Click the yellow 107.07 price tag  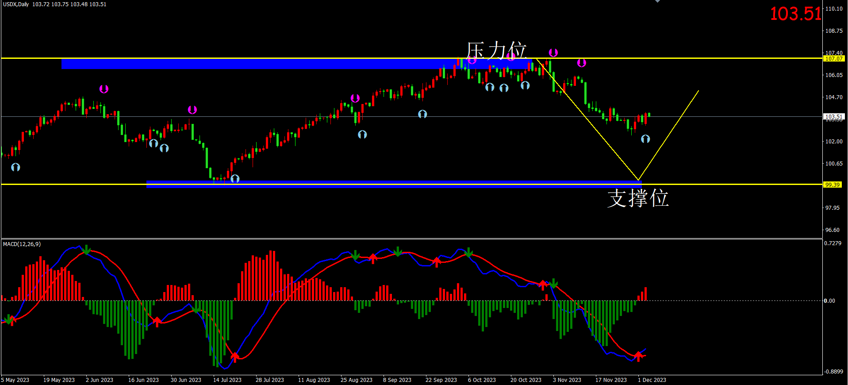point(833,58)
